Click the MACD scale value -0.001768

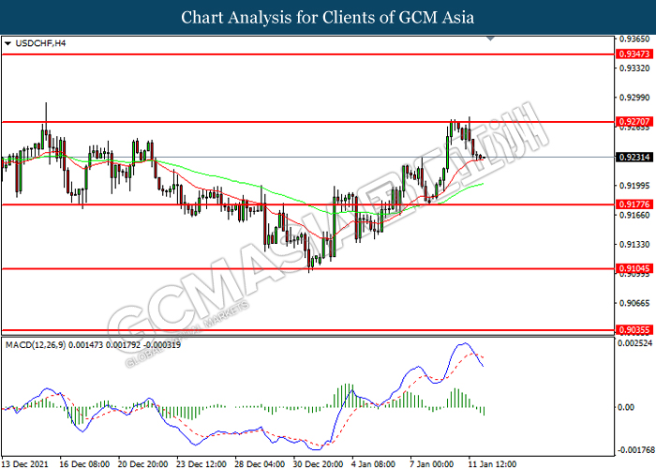(636, 450)
